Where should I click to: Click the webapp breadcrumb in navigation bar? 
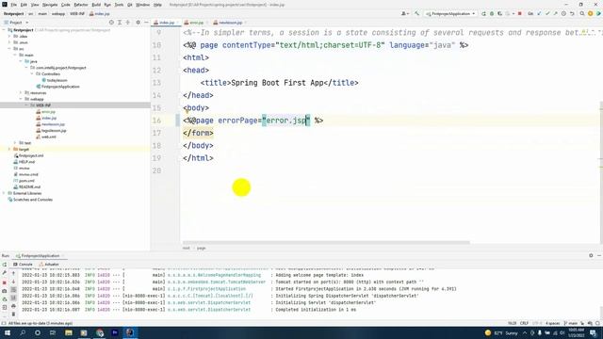[x=58, y=14]
